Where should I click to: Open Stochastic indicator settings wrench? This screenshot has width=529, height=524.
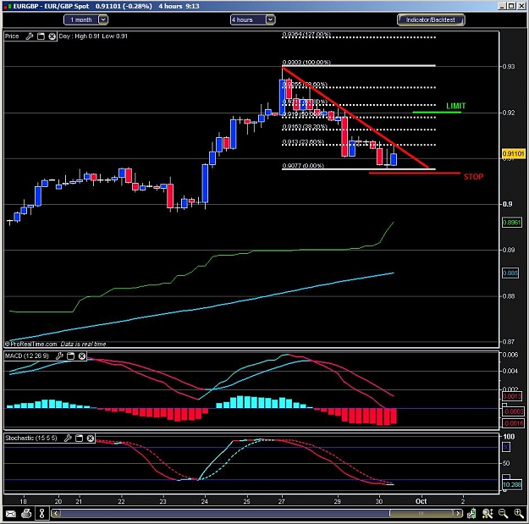[x=68, y=438]
